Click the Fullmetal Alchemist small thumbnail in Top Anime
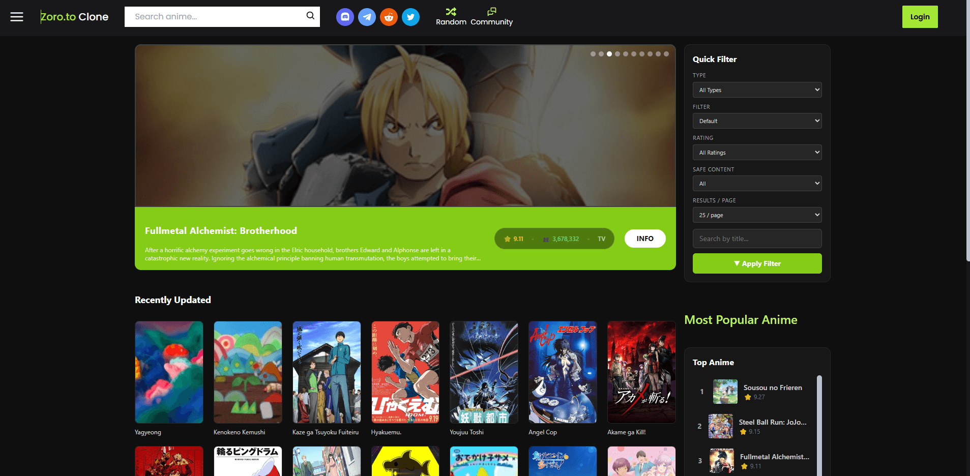Image resolution: width=970 pixels, height=476 pixels. (722, 461)
